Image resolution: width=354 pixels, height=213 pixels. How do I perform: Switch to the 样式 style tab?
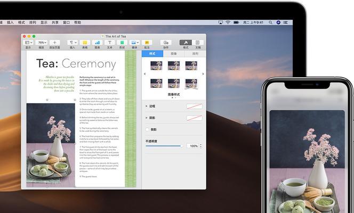tap(152, 54)
